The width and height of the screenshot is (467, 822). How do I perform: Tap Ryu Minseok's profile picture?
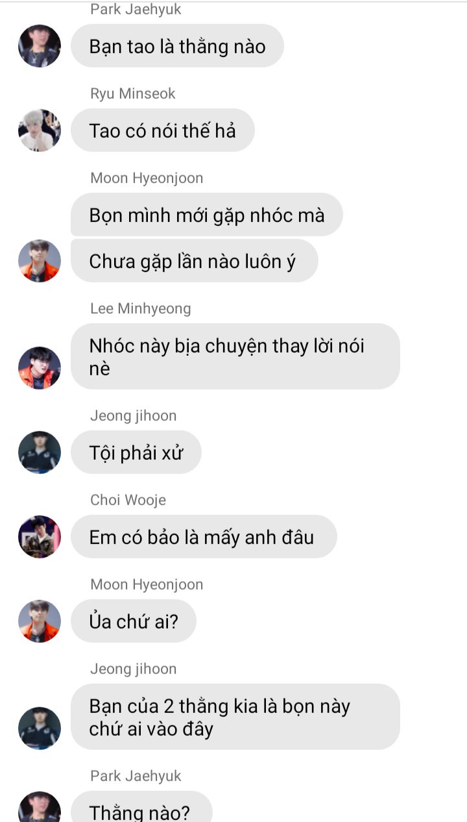[40, 131]
